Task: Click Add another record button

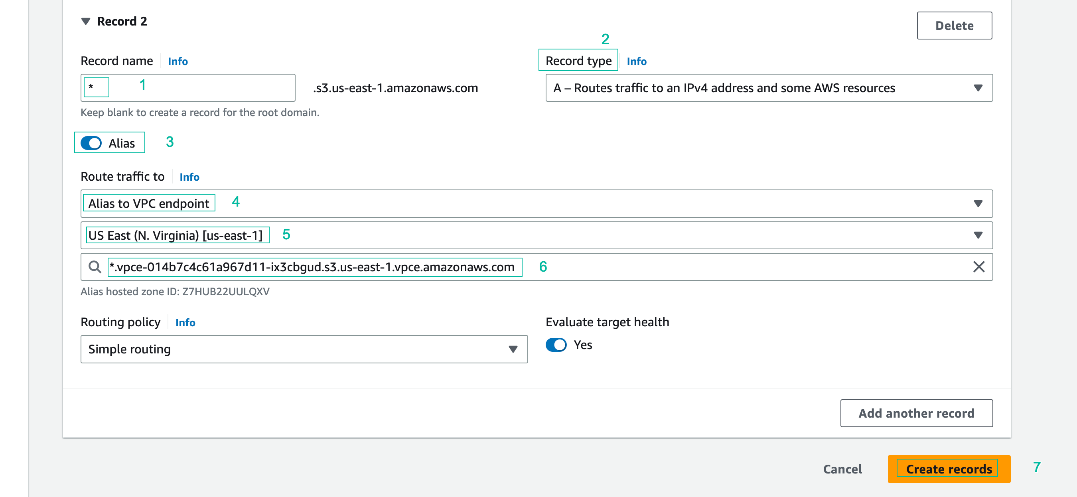Action: coord(916,413)
